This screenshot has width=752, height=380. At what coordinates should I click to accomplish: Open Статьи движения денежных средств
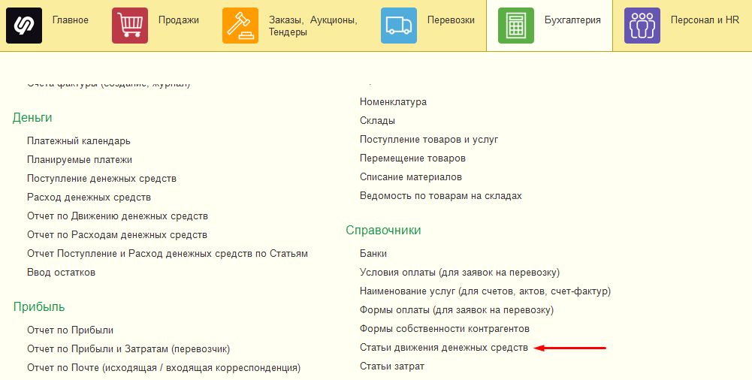pos(444,348)
